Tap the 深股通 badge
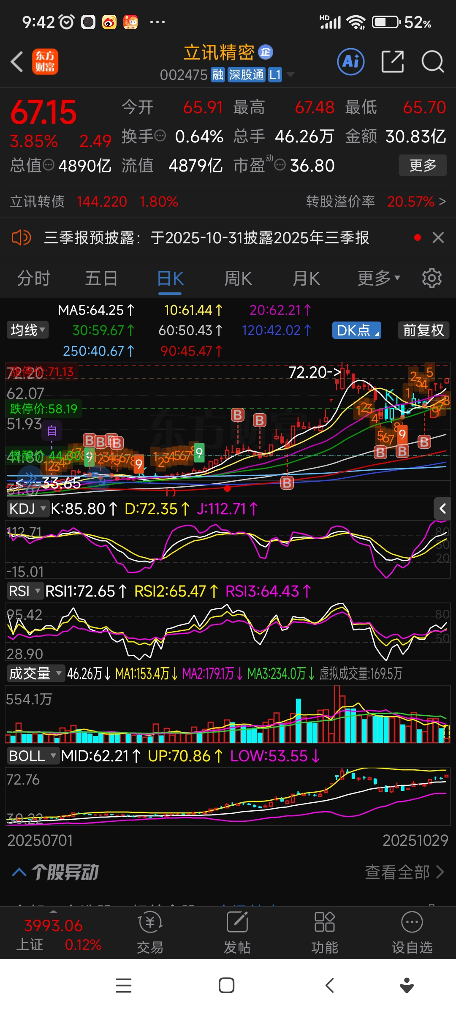 [246, 75]
